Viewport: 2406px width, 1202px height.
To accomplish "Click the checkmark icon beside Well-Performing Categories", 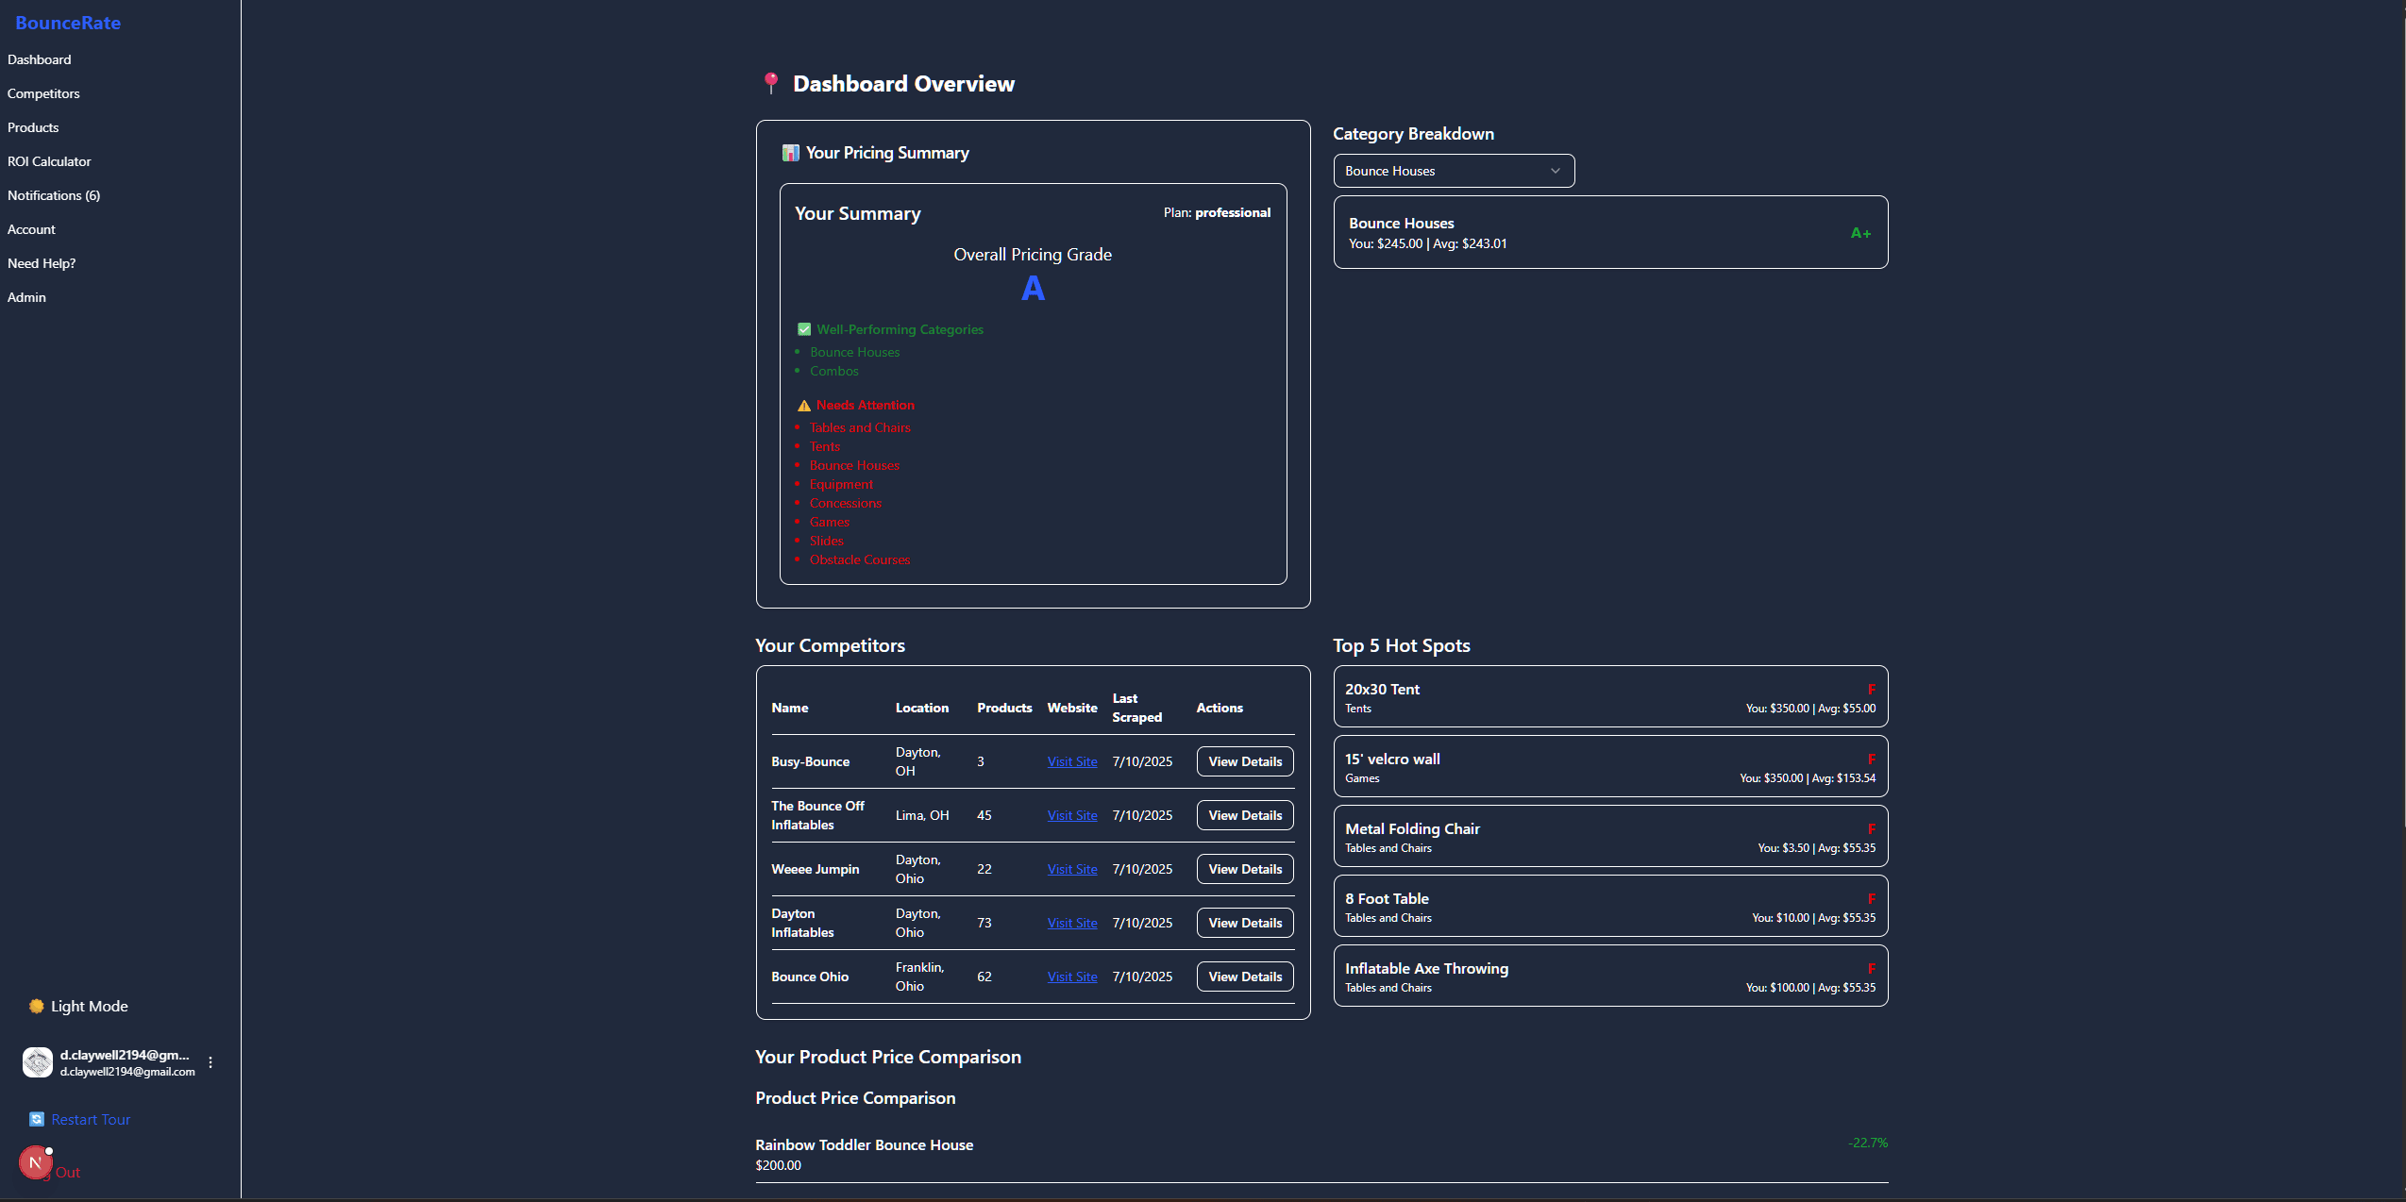I will click(x=804, y=328).
